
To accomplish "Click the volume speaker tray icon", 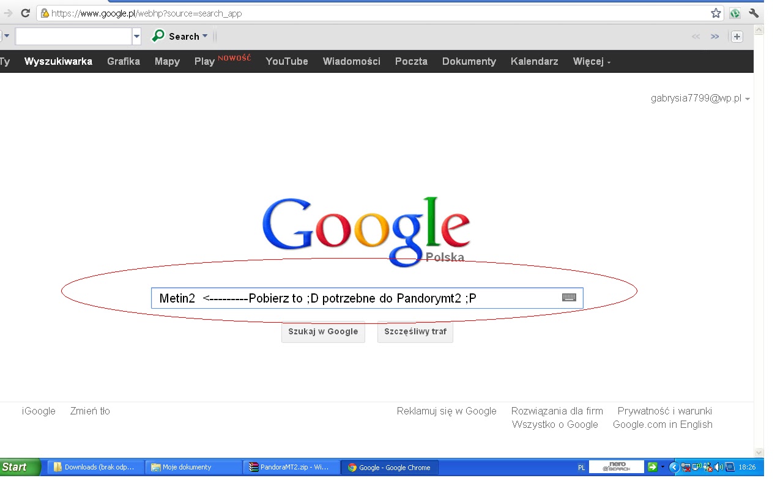I will [x=719, y=467].
